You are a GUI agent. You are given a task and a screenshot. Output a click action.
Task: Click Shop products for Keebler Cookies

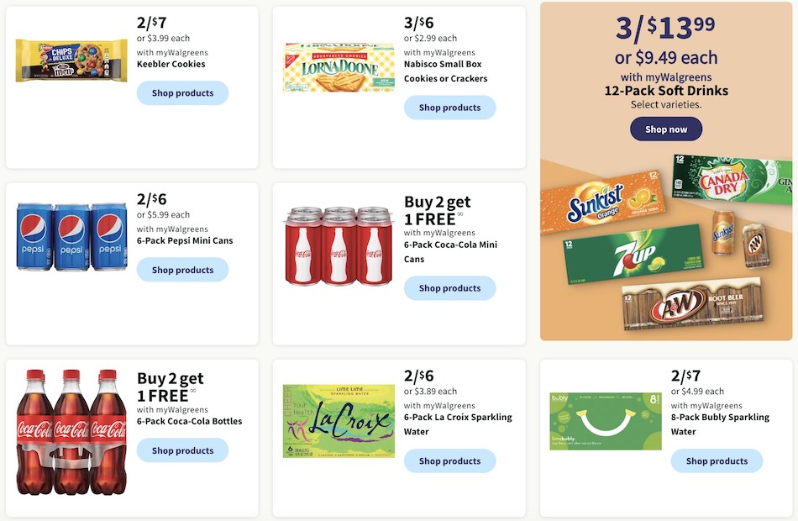click(182, 93)
